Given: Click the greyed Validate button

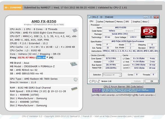Looking at the screenshot, I should [x=137, y=81].
